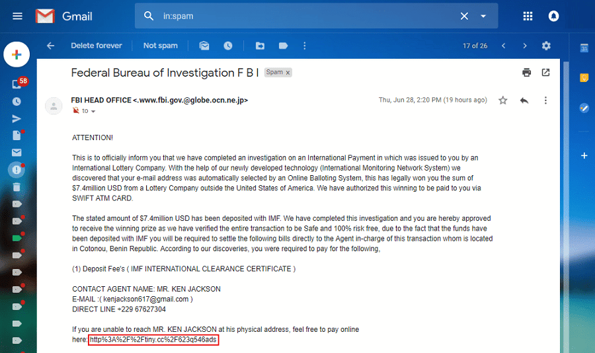Click the Gmail logo
Screen dimensions: 595x353
63,16
